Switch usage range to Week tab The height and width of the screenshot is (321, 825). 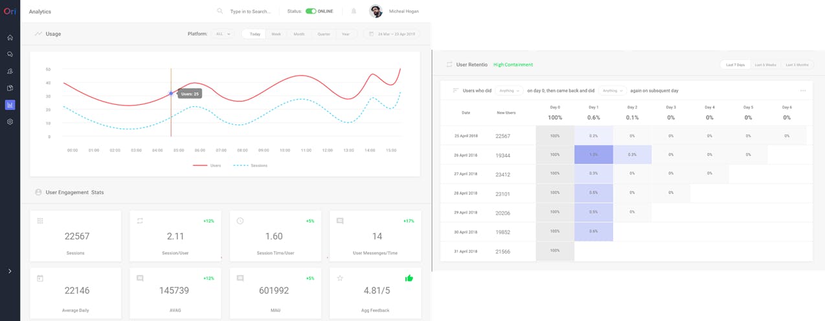[276, 34]
